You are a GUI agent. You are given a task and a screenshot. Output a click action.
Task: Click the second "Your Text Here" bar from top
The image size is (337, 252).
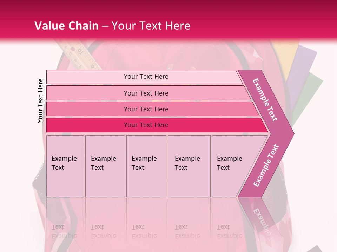pos(146,93)
